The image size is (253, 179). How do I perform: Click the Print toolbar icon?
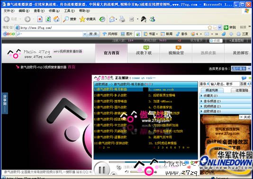coord(122,19)
